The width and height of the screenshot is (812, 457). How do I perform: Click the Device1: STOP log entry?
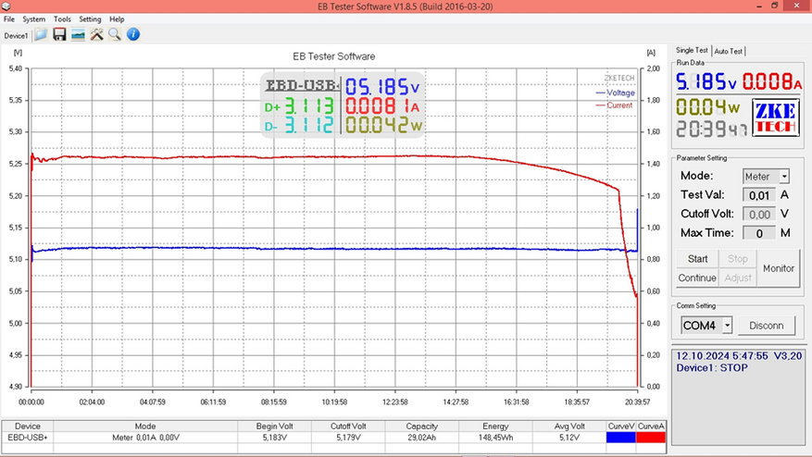pos(712,368)
